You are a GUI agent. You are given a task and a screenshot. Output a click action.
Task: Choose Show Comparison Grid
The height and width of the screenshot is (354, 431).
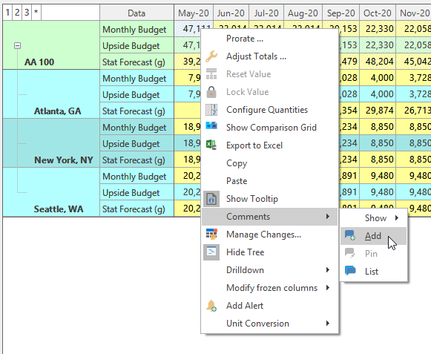(269, 128)
